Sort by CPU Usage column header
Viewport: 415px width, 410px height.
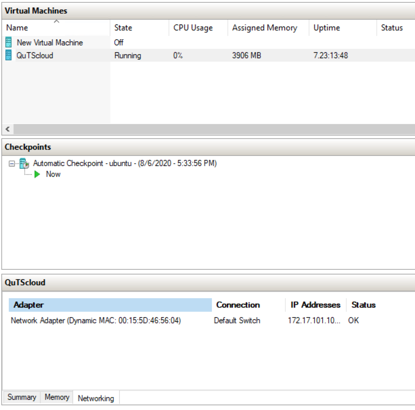[x=198, y=28]
